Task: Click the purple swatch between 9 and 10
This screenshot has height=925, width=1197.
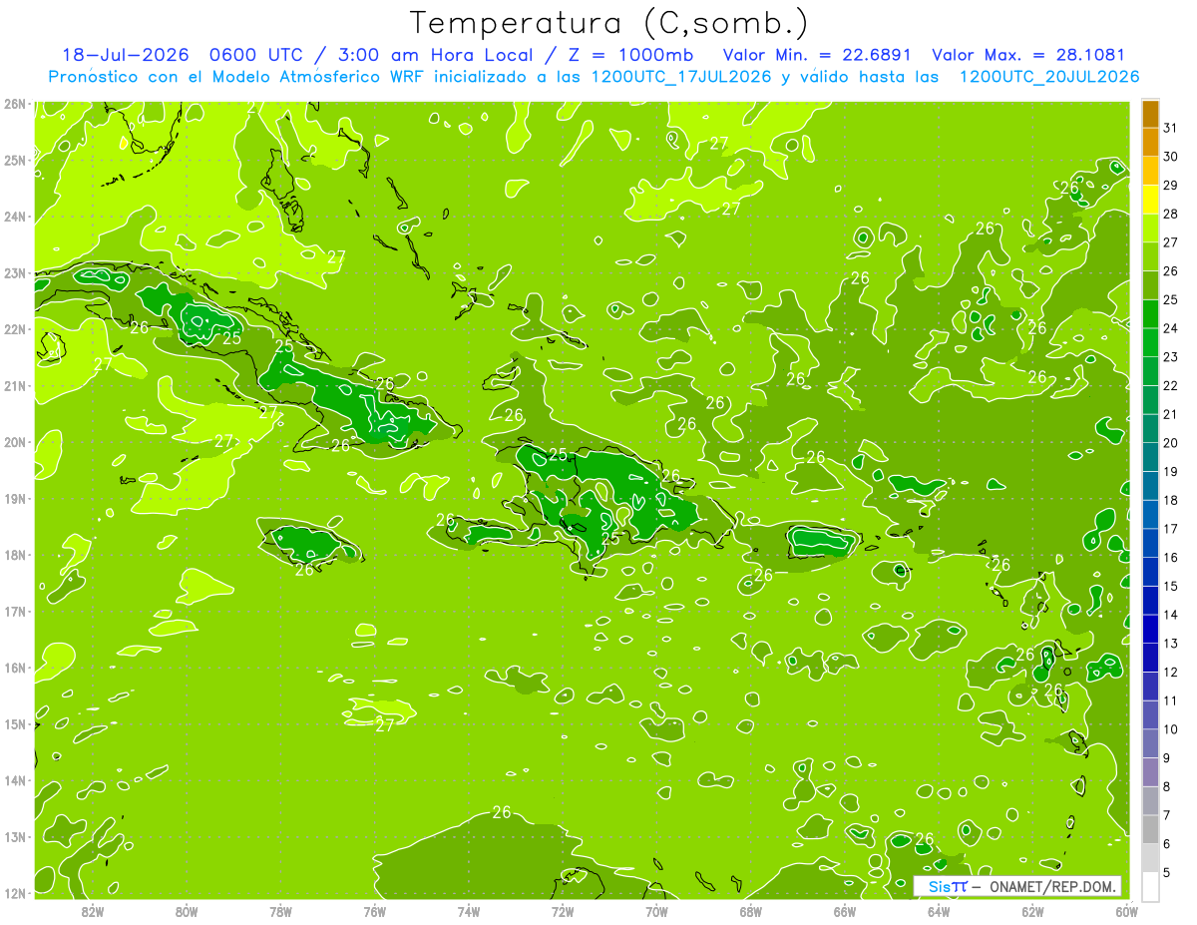Action: [x=1150, y=743]
